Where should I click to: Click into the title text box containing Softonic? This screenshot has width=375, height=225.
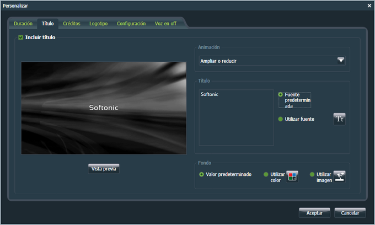coord(236,117)
